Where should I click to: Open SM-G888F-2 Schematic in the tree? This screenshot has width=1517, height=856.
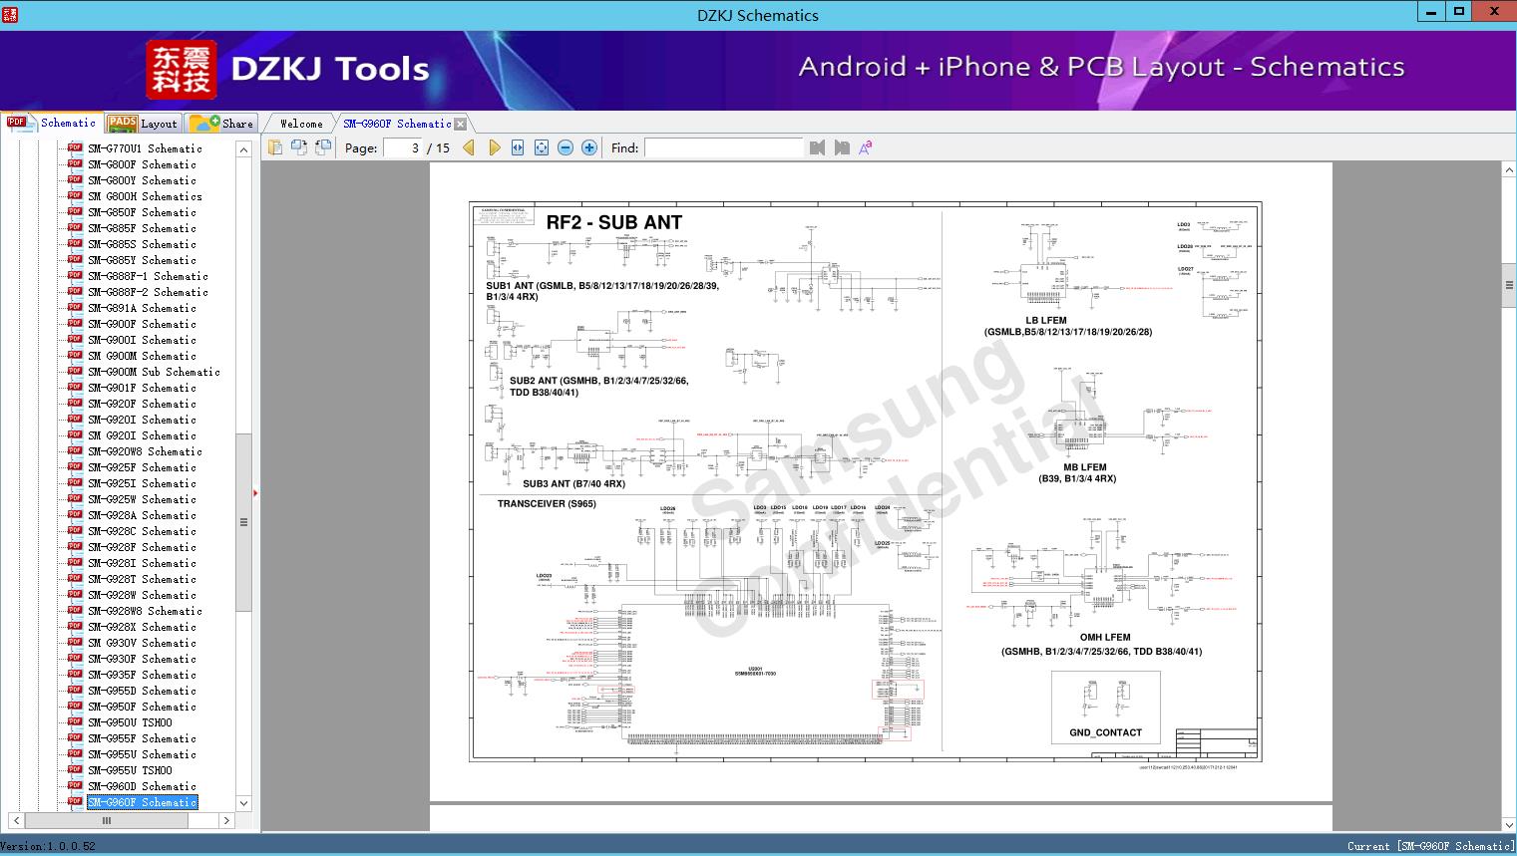(x=148, y=292)
